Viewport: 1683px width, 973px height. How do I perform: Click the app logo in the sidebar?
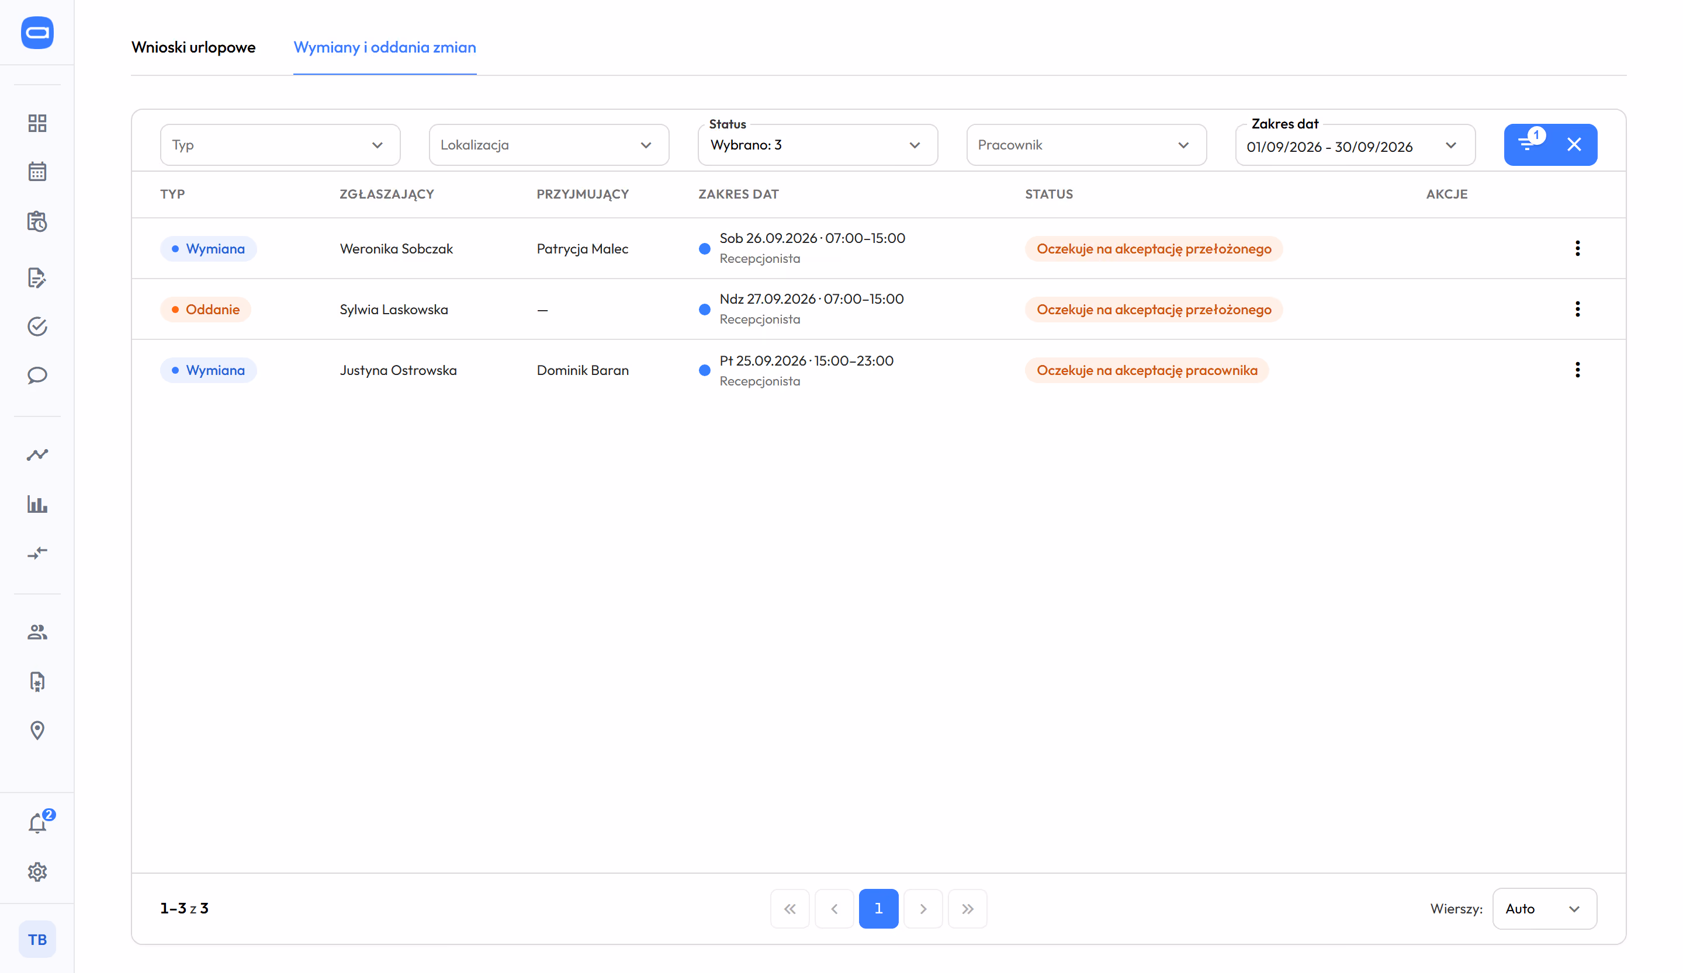coord(37,32)
